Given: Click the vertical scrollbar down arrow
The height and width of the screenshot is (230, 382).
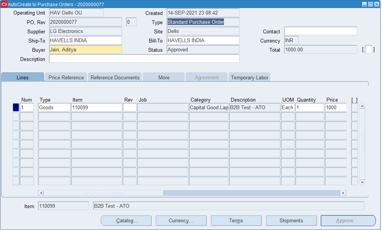Looking at the screenshot, I should pos(362,182).
